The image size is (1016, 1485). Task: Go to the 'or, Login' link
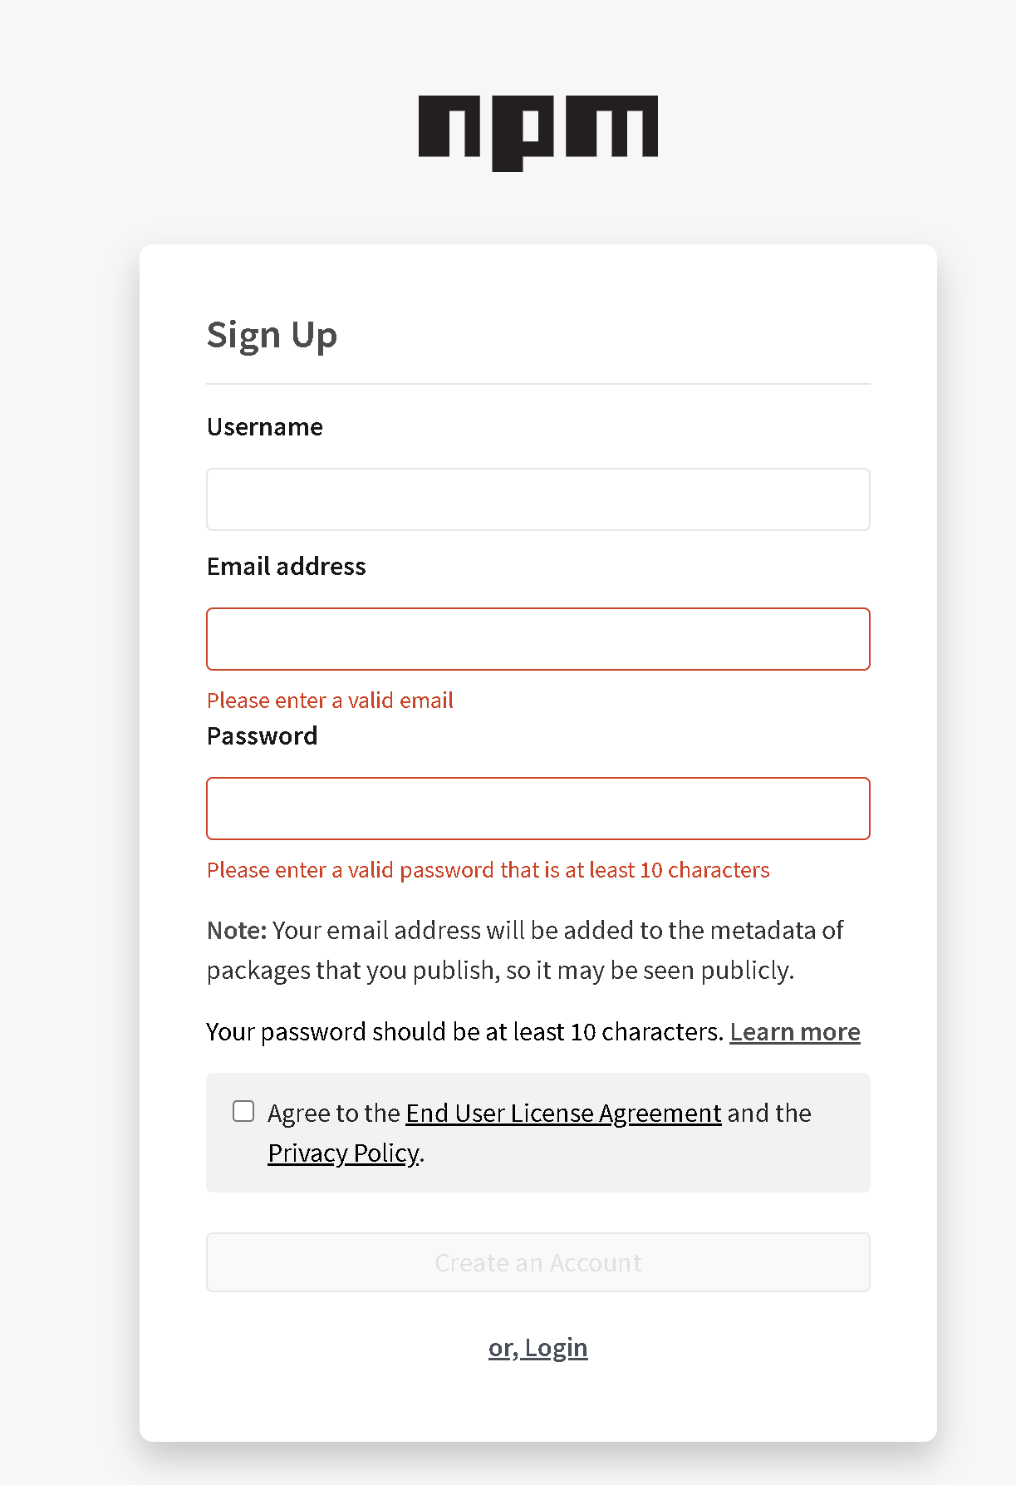538,1347
